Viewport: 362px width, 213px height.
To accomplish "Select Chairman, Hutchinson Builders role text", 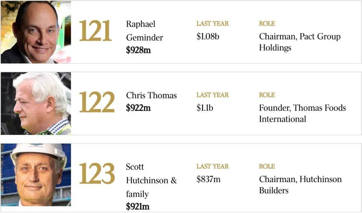I will click(300, 185).
